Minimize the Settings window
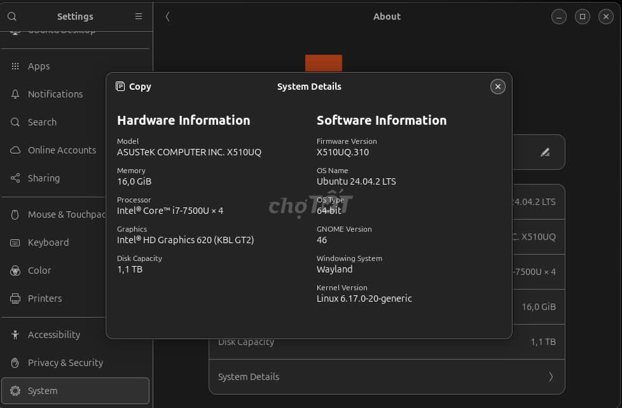Viewport: 622px width, 408px height. (559, 17)
